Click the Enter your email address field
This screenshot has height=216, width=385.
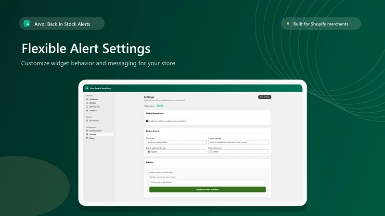[207, 182]
